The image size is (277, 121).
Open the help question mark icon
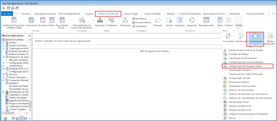[269, 13]
